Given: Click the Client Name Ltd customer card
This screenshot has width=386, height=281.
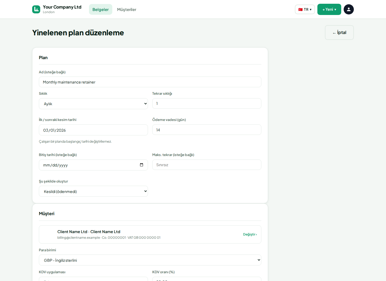Looking at the screenshot, I should [150, 234].
